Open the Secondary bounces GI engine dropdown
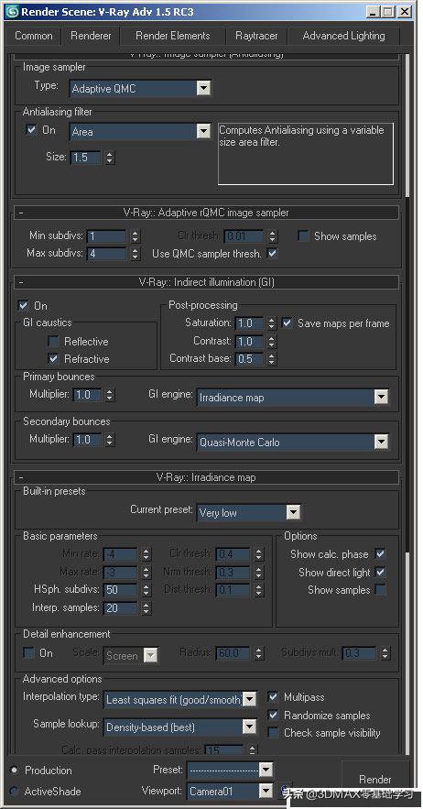Image resolution: width=423 pixels, height=809 pixels. tap(292, 442)
